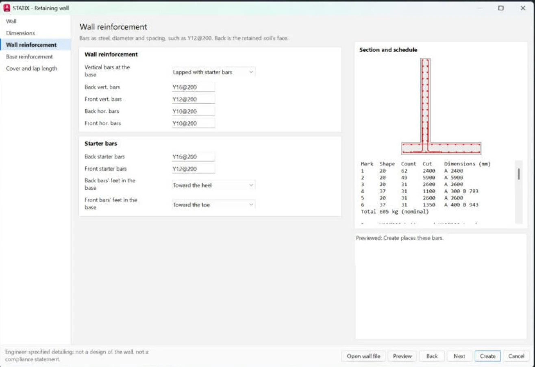Open the Back bars' feet in the base dropdown

tap(213, 185)
